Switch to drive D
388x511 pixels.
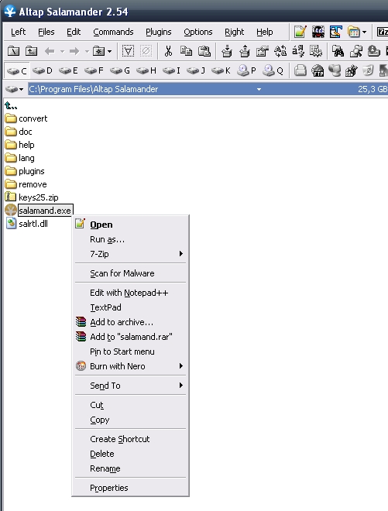point(43,70)
